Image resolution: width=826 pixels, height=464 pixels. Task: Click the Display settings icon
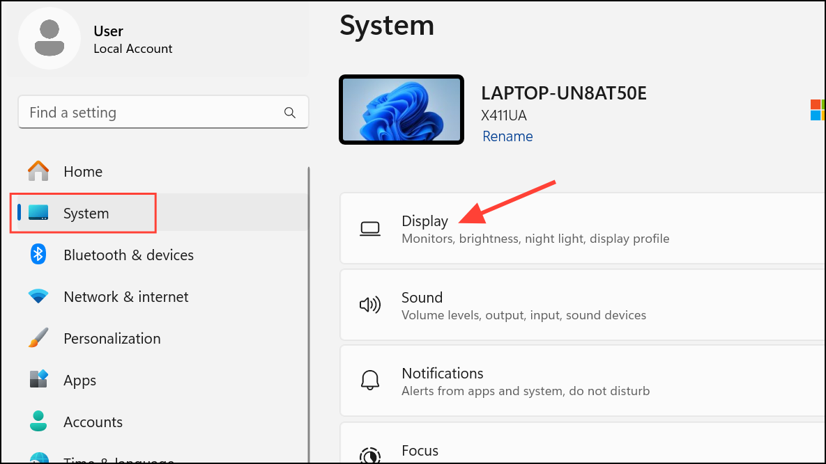[370, 228]
